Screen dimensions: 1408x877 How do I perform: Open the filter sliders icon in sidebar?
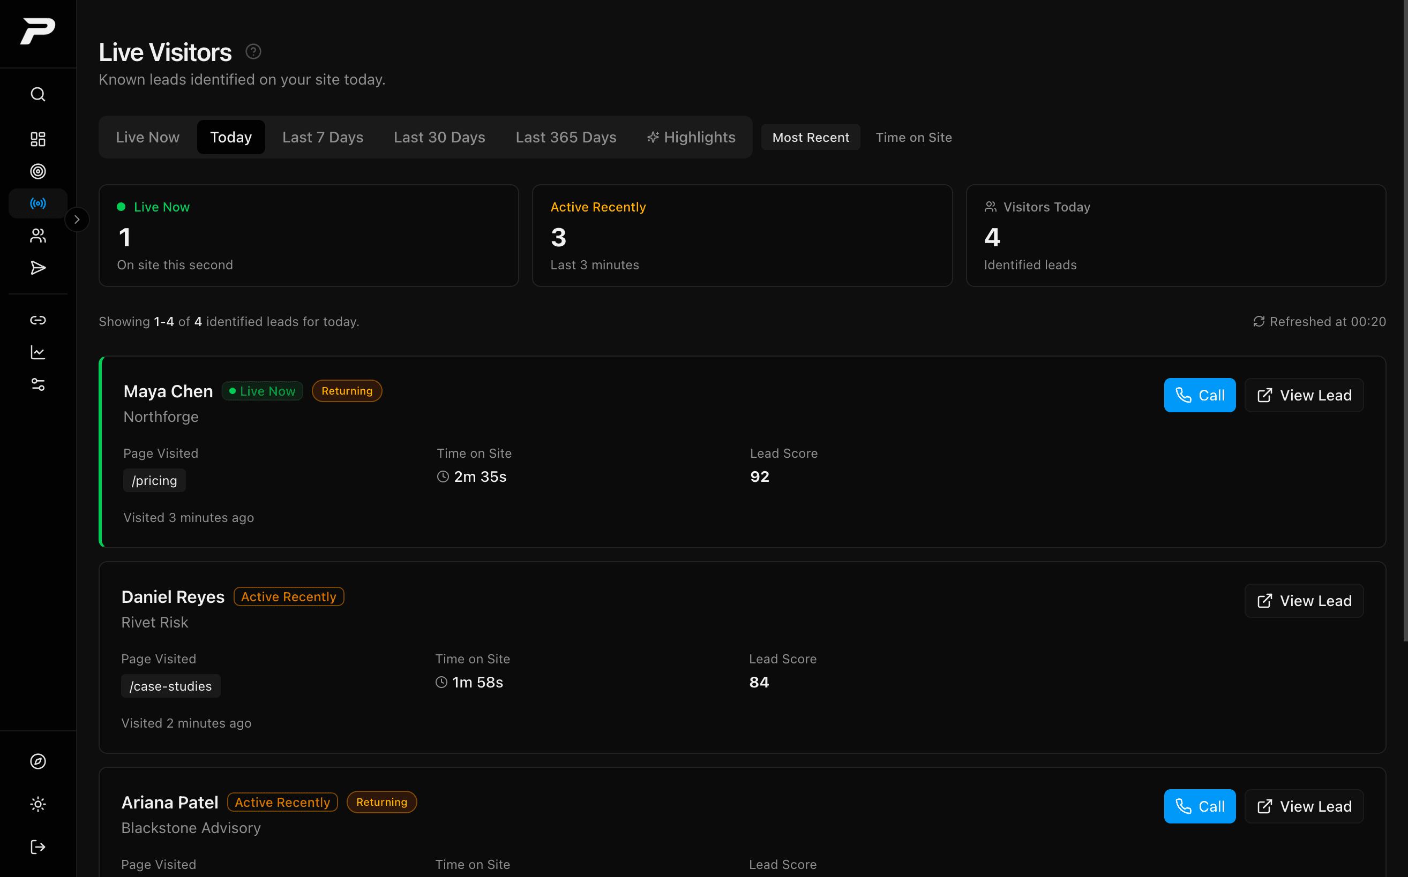[38, 384]
